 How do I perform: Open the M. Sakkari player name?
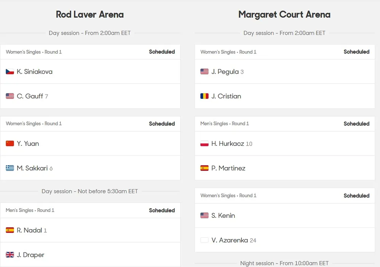pos(32,168)
